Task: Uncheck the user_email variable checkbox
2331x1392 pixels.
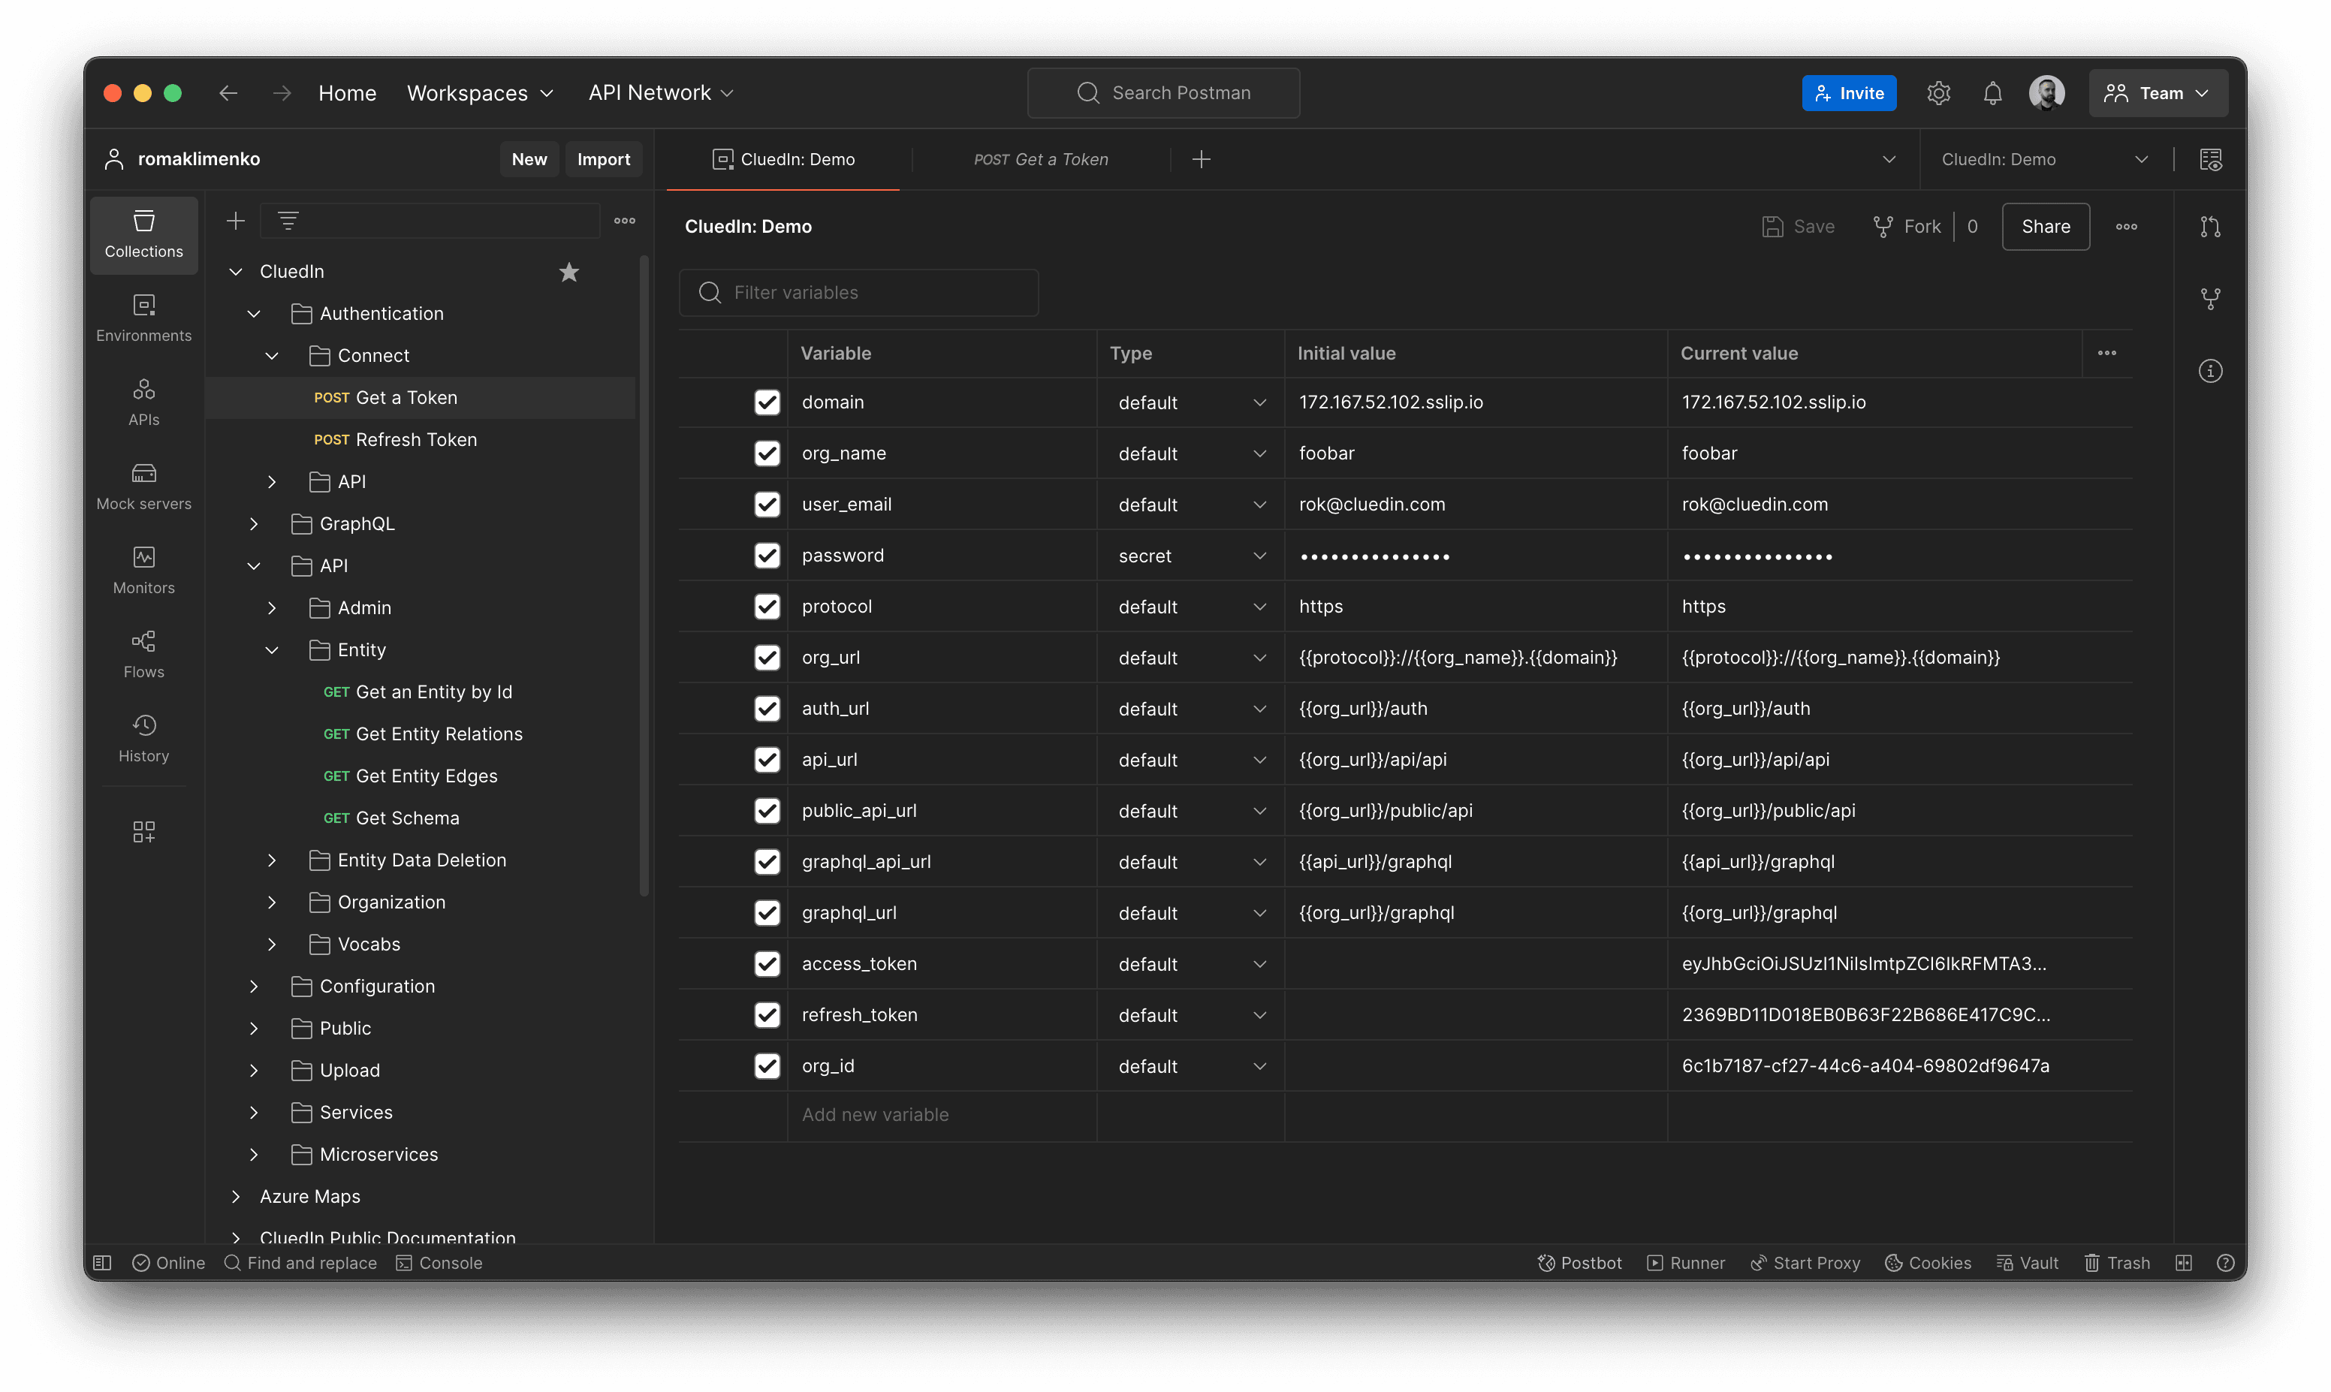Action: [767, 505]
